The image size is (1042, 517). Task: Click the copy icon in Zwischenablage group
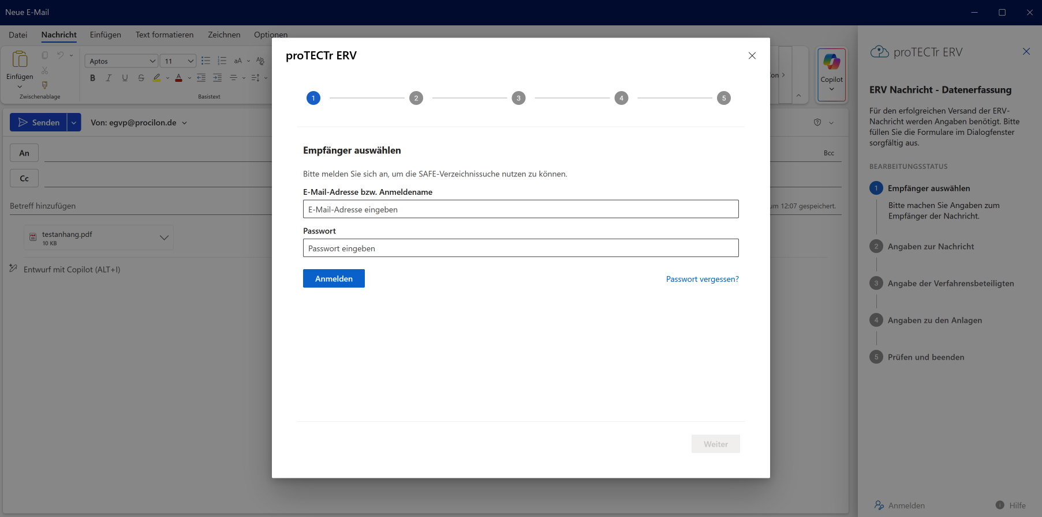point(45,55)
